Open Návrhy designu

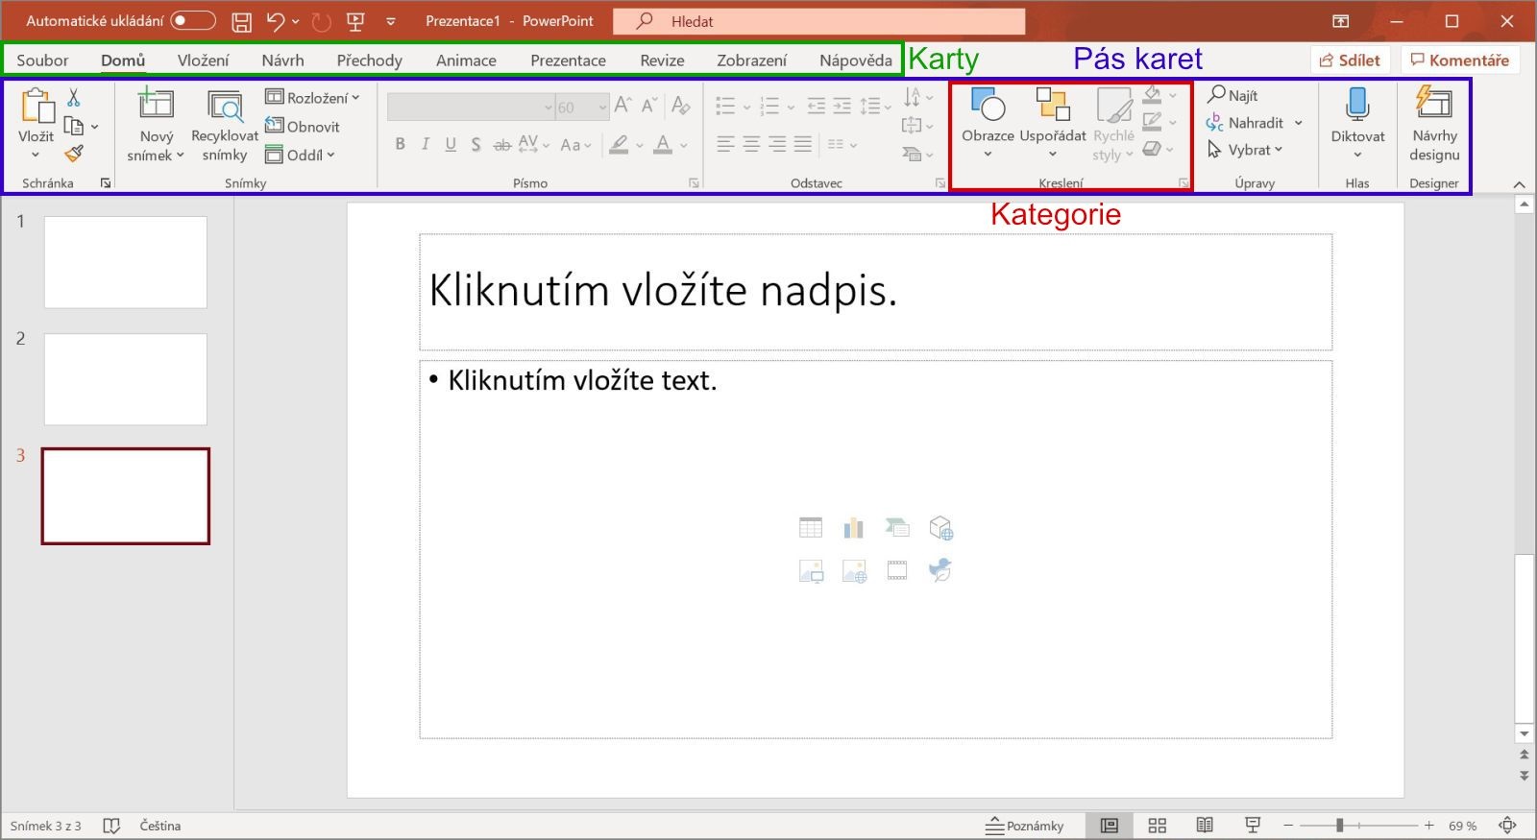coord(1434,126)
